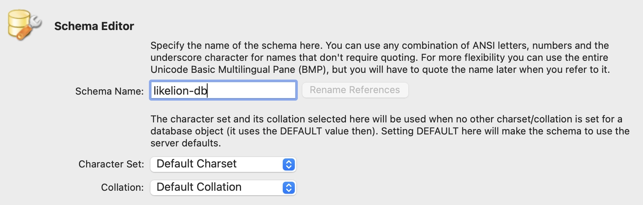Select the "Default Collation" text in the combo box
Viewport: 643px width, 205px height.
coord(199,187)
